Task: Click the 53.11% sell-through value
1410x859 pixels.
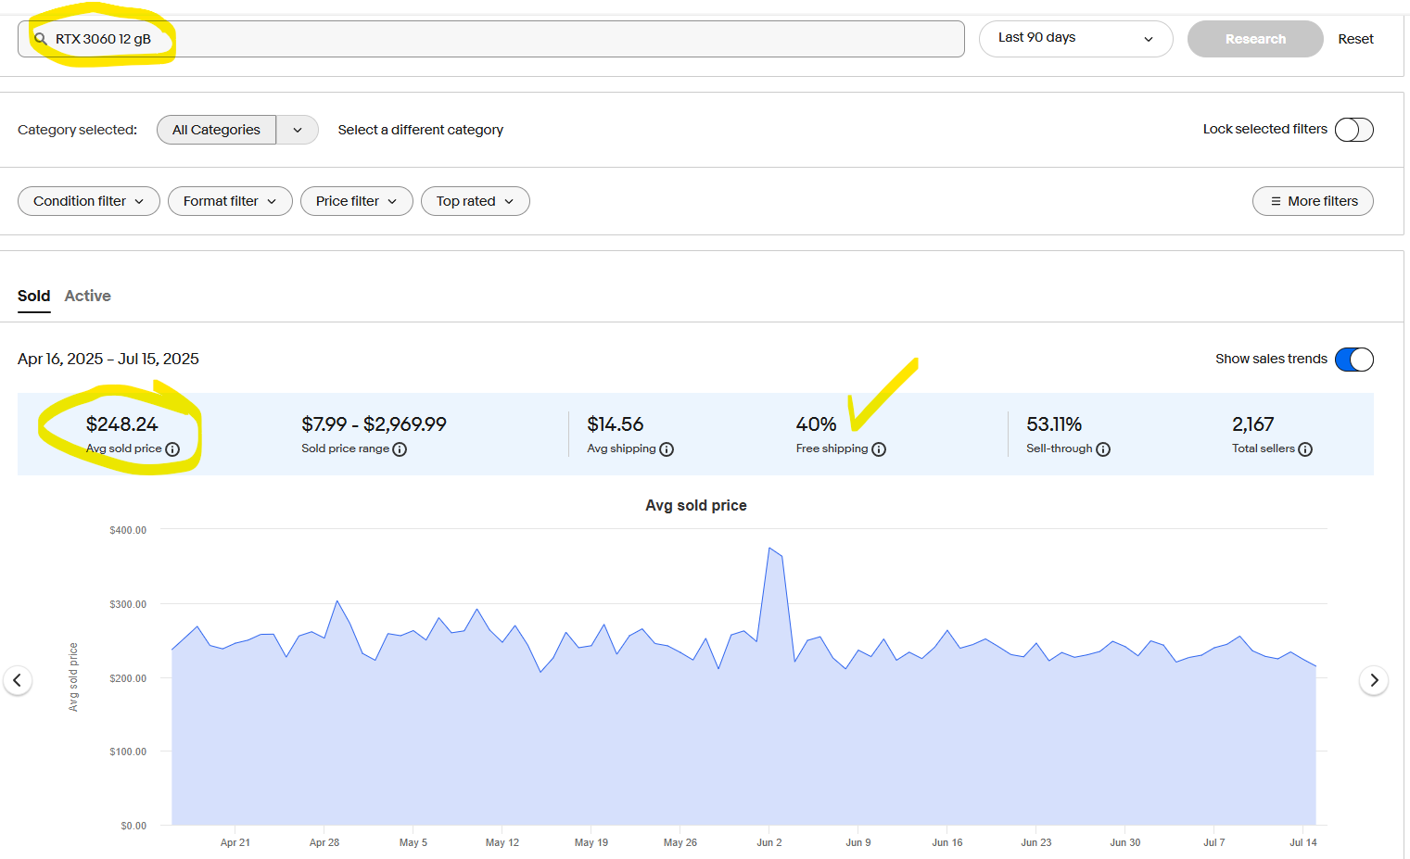Action: click(x=1054, y=424)
